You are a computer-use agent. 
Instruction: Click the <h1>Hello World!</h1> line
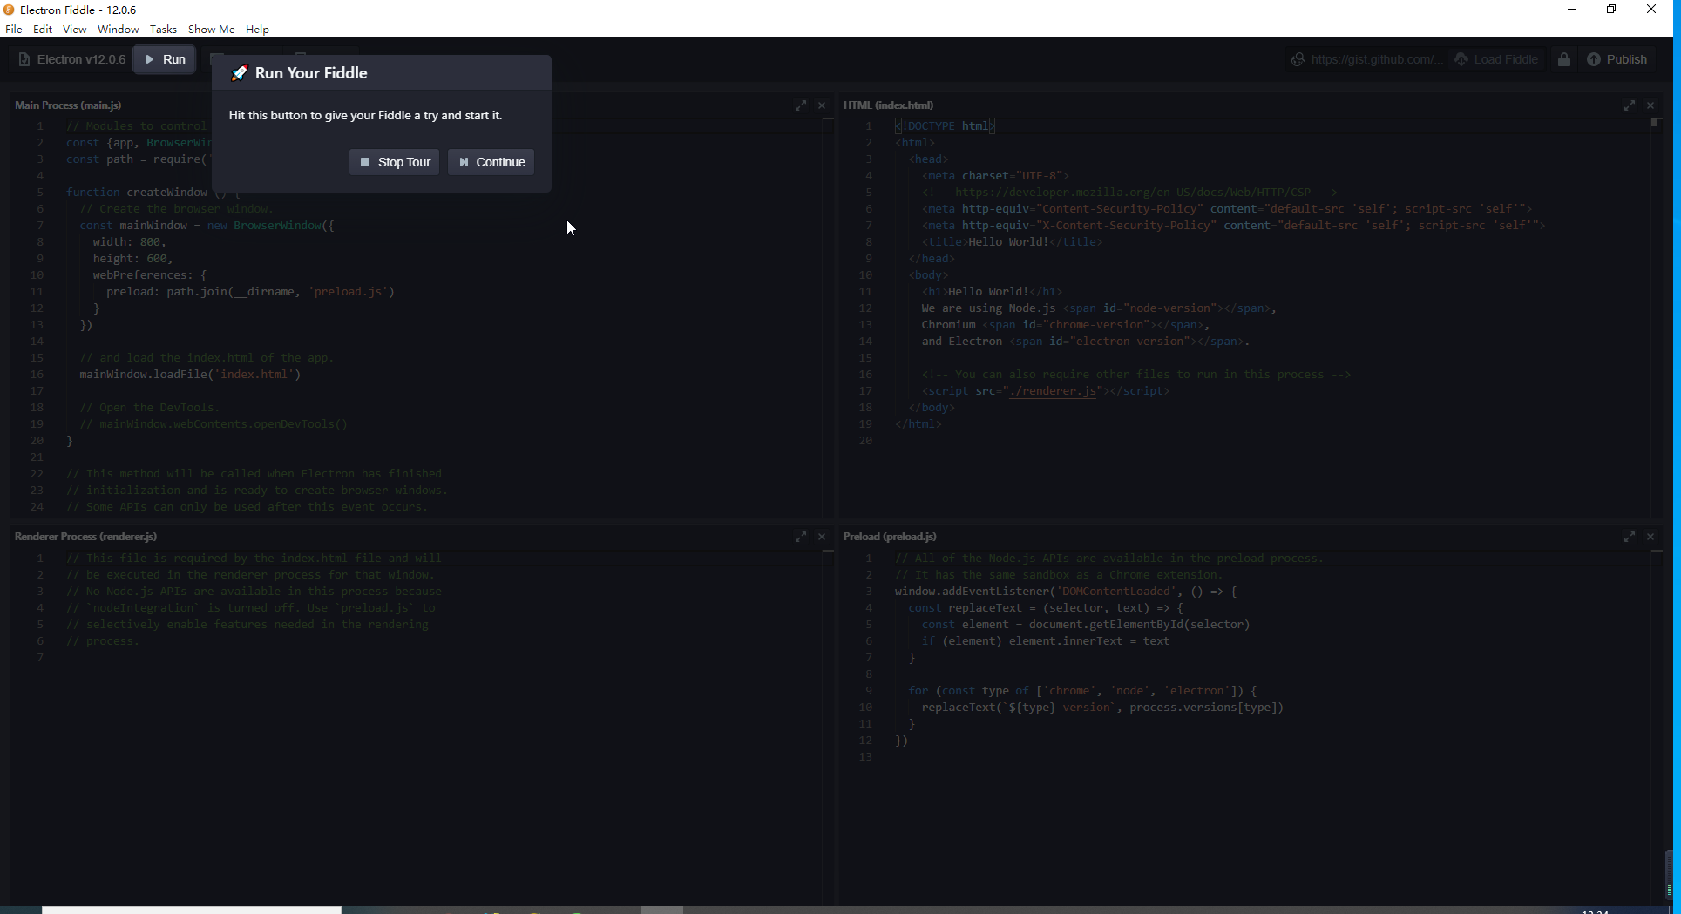point(992,292)
